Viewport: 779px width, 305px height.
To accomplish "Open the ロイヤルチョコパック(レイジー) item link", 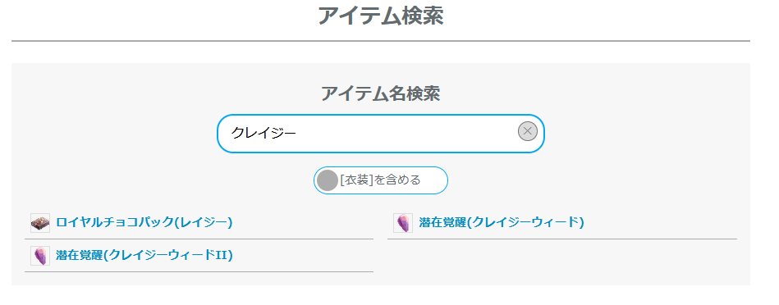I will (x=144, y=223).
